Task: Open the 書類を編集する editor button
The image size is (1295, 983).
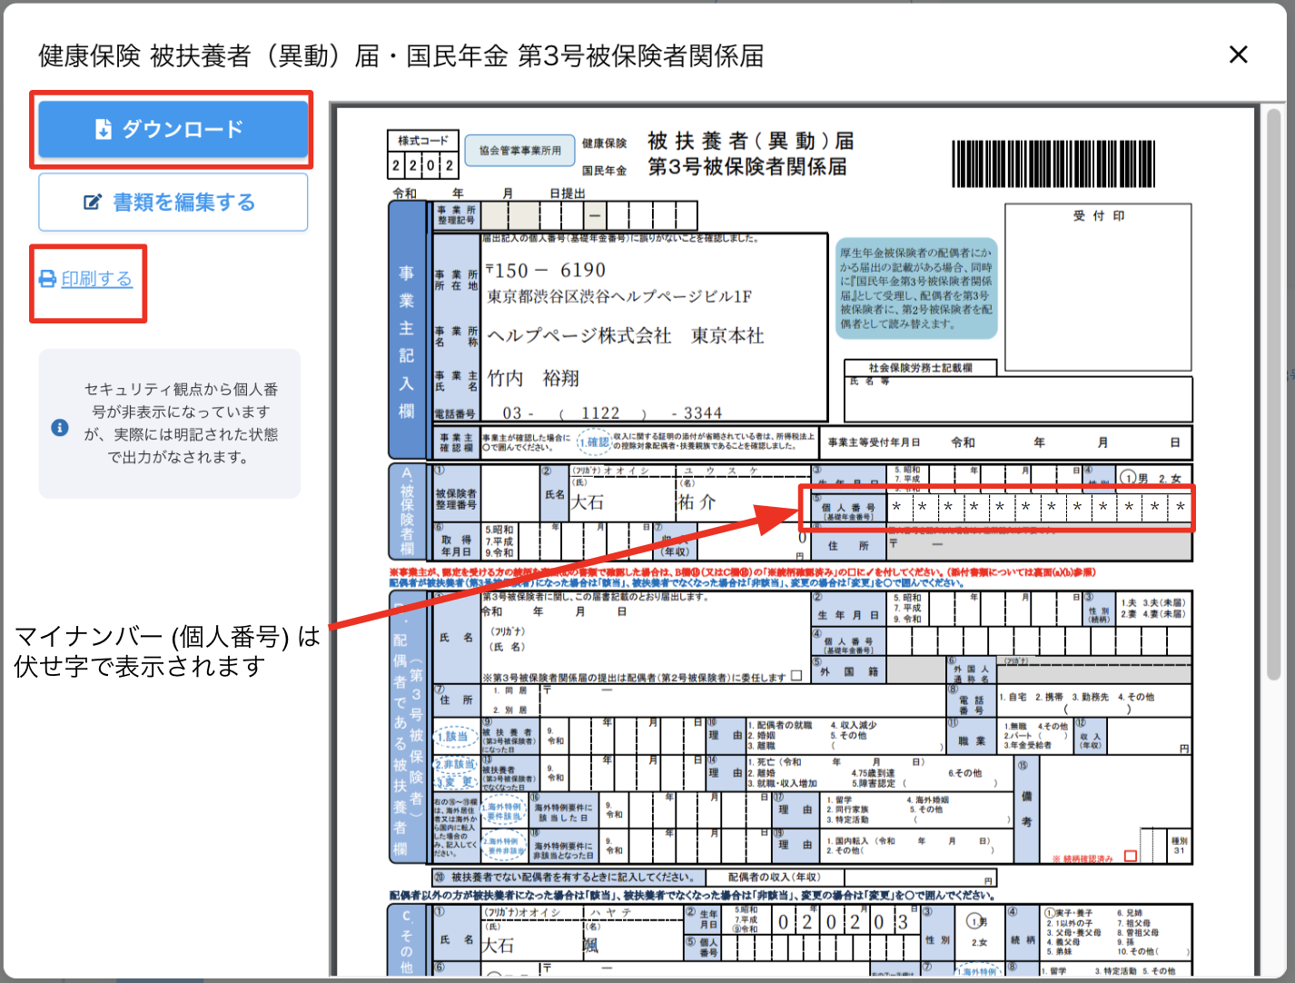Action: pyautogui.click(x=173, y=202)
